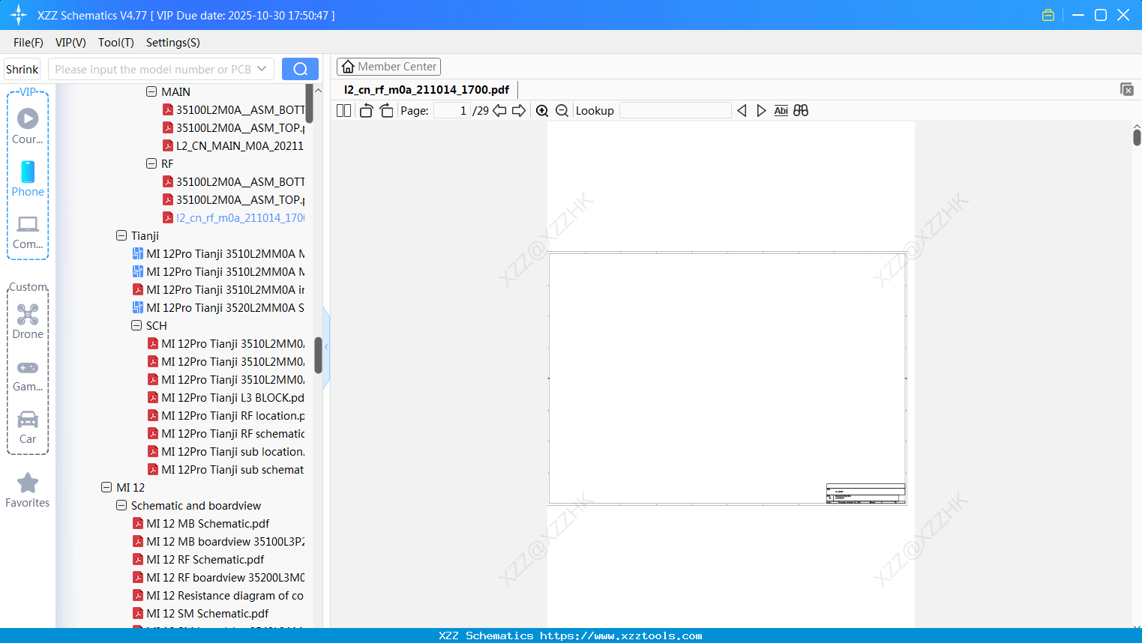Find the next lookup match
The image size is (1142, 643).
click(761, 111)
